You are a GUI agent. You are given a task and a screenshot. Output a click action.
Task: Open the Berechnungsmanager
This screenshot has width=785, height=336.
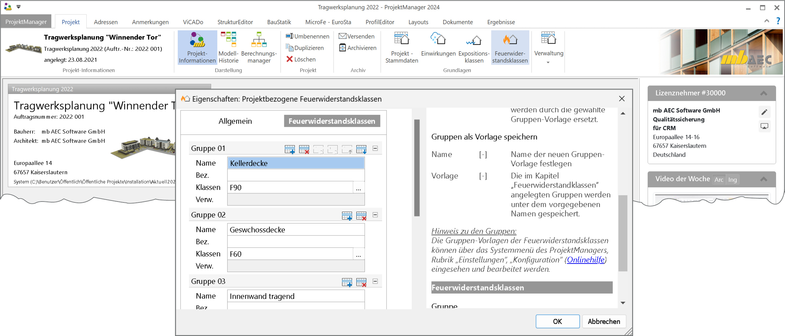pos(259,47)
